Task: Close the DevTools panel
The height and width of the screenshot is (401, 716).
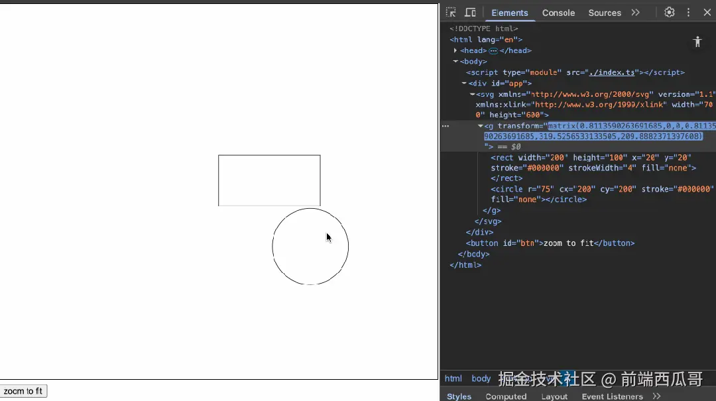Action: pos(707,13)
